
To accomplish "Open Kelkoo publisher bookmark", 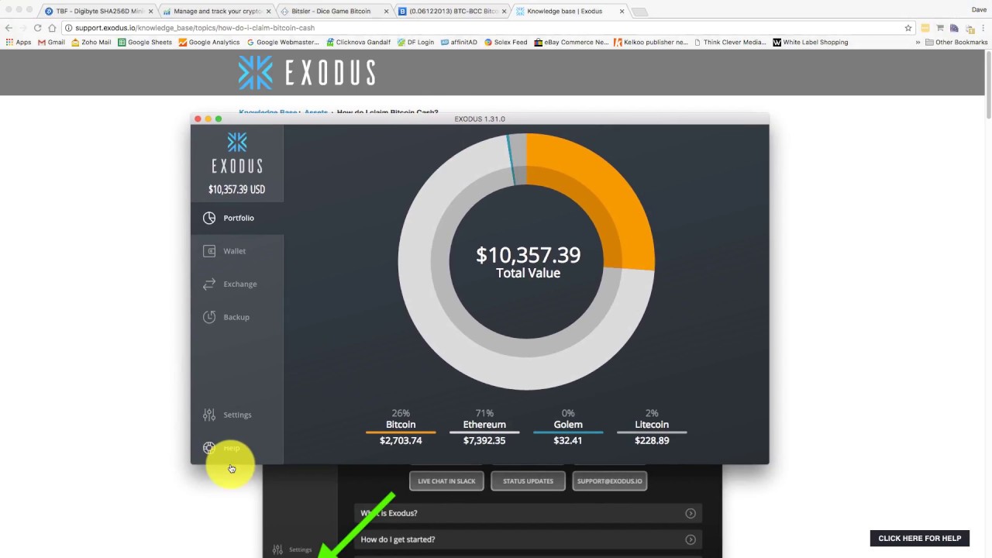I will coord(651,42).
